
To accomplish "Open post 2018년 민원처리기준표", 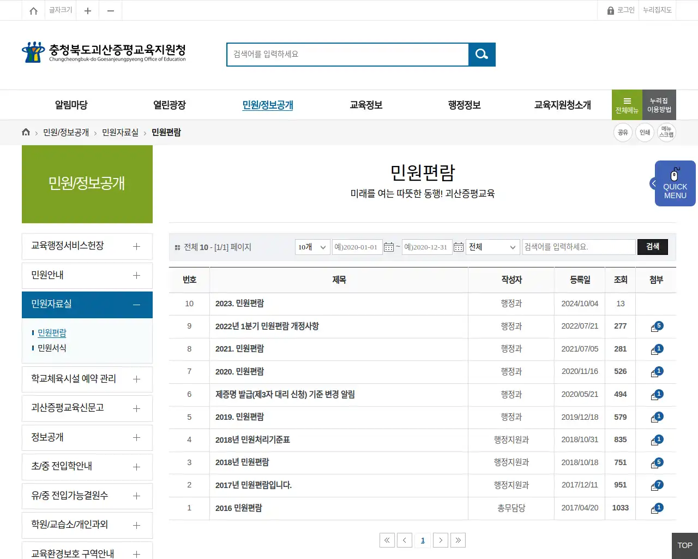I will pos(252,439).
